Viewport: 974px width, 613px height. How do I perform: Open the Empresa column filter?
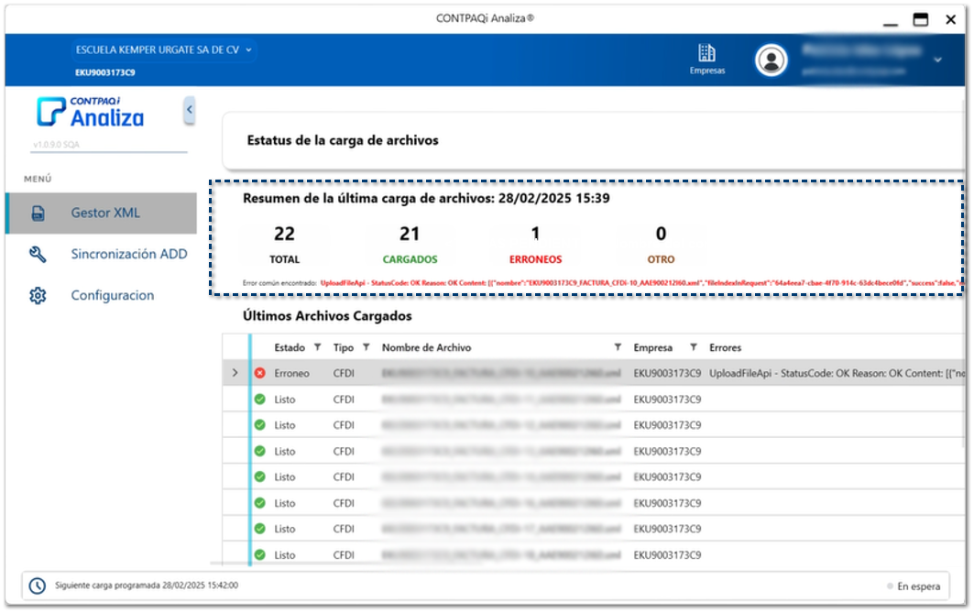click(x=693, y=347)
